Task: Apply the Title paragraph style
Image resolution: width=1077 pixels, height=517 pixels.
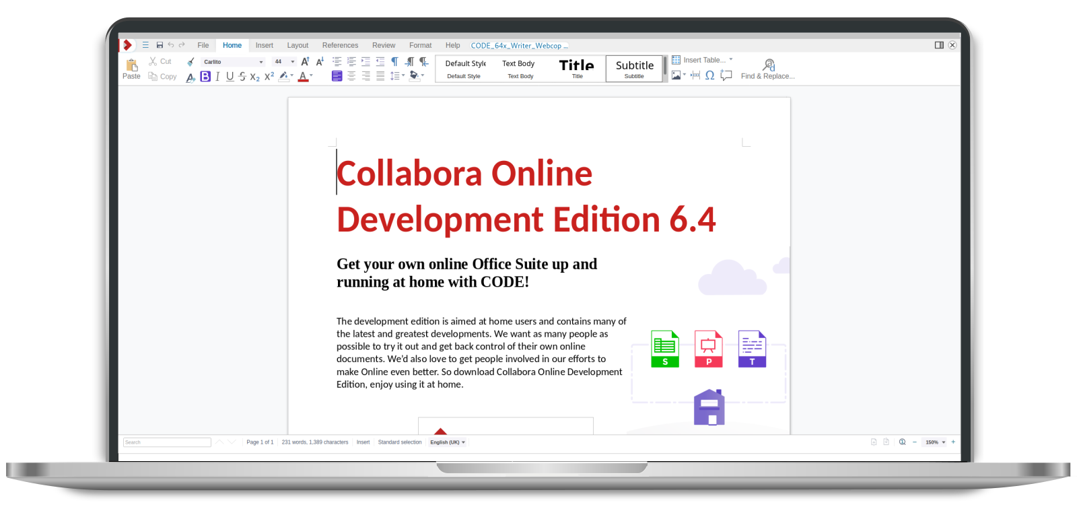Action: tap(577, 69)
